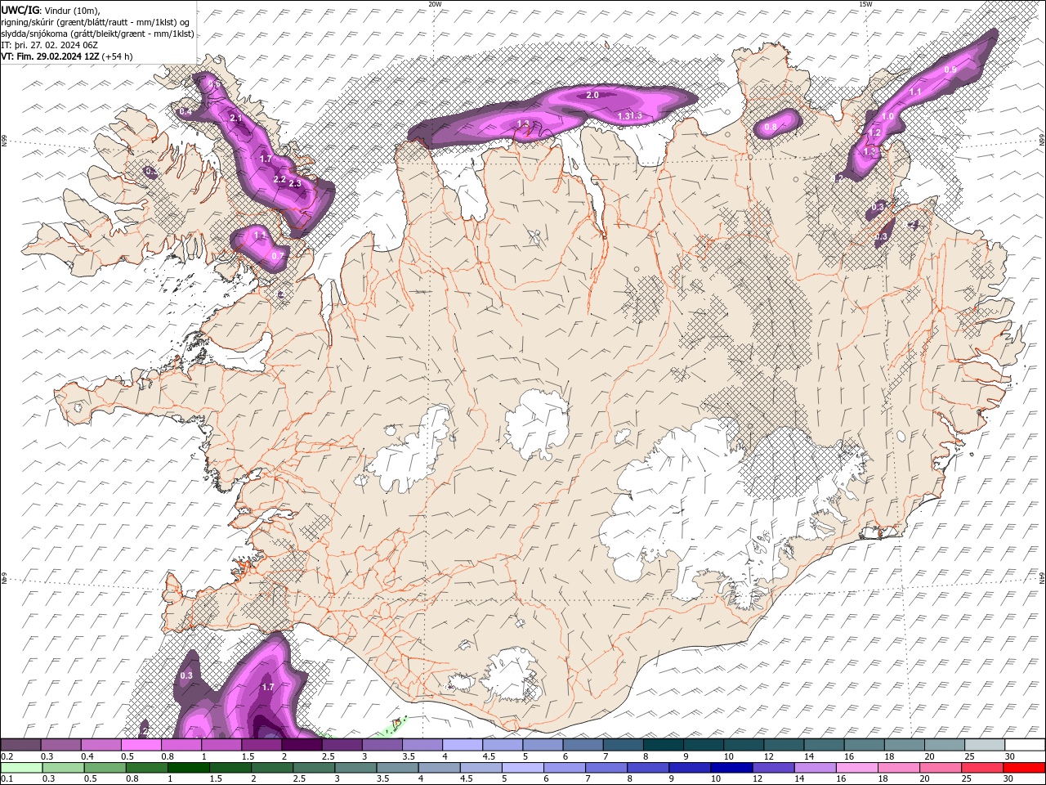Pick the white swatch labeled 30, upper legend
Screen dimensions: 1046x785
[1026, 745]
